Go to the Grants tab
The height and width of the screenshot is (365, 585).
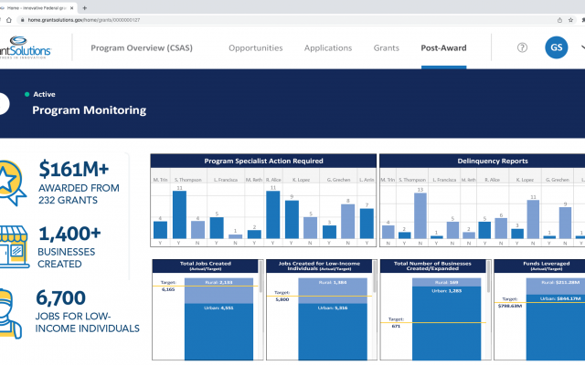pyautogui.click(x=386, y=47)
